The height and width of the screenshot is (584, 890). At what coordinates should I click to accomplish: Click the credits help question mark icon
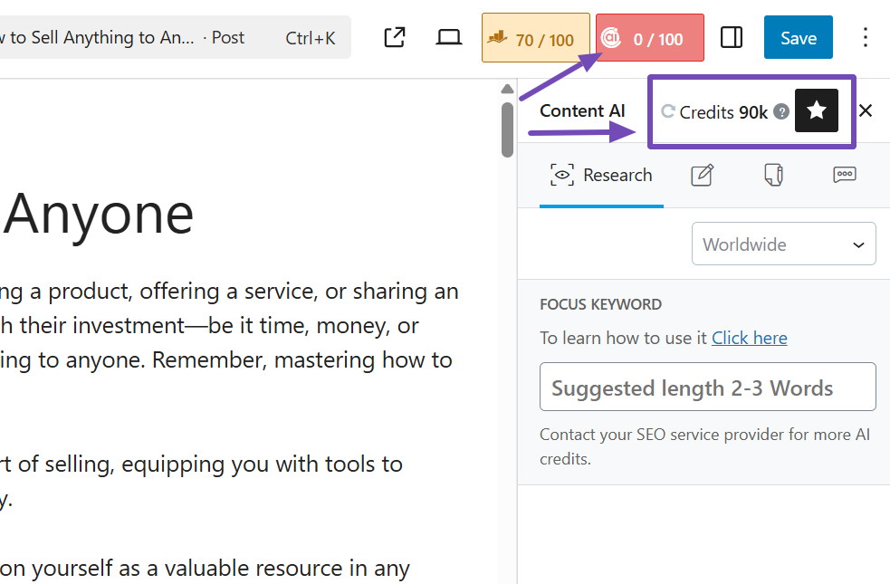pyautogui.click(x=781, y=111)
